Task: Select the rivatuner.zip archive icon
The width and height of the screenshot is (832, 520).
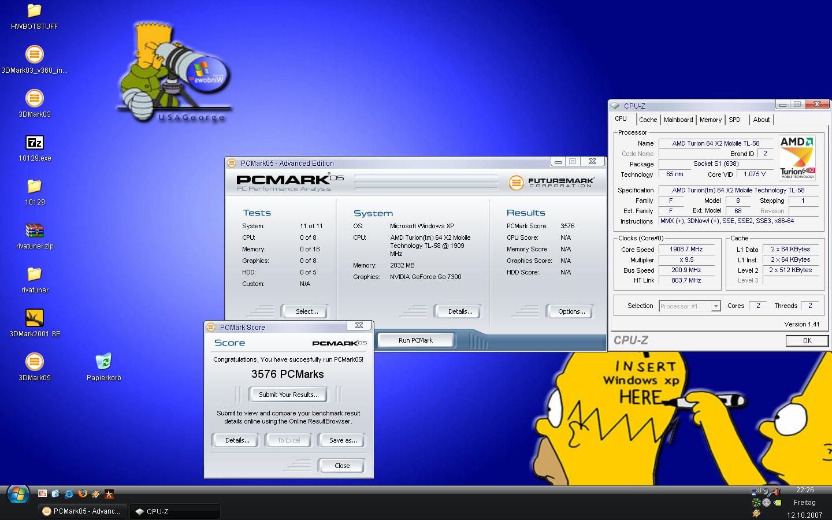Action: pos(35,236)
